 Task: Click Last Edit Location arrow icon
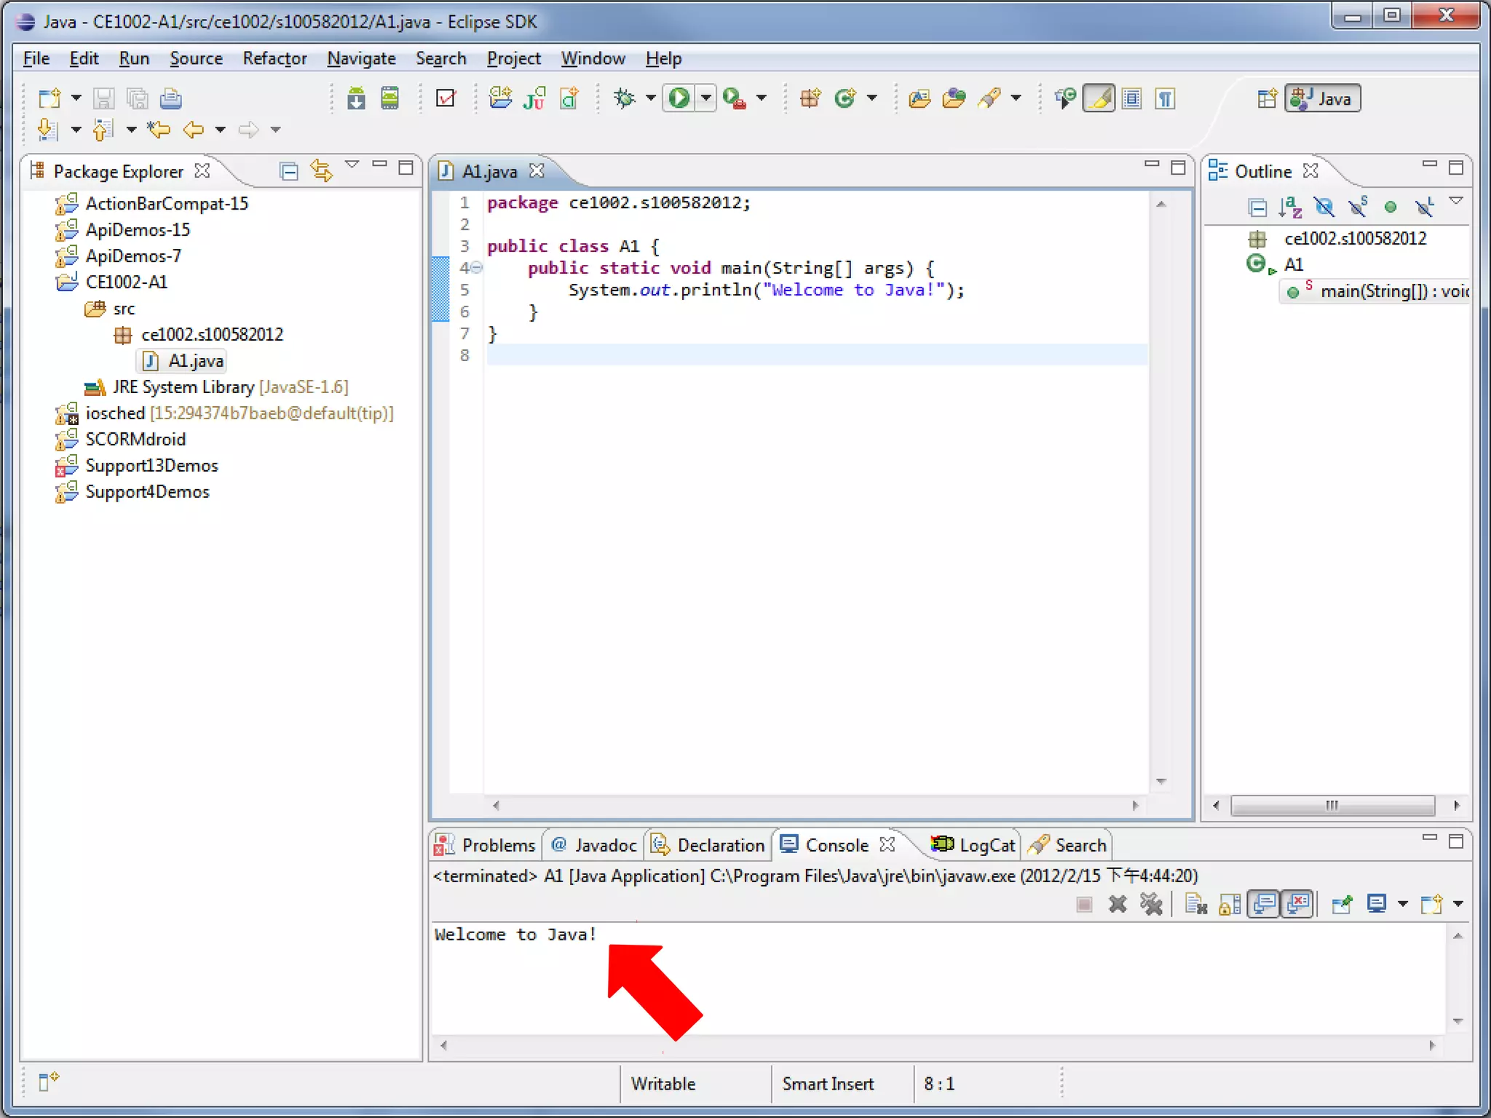coord(159,130)
